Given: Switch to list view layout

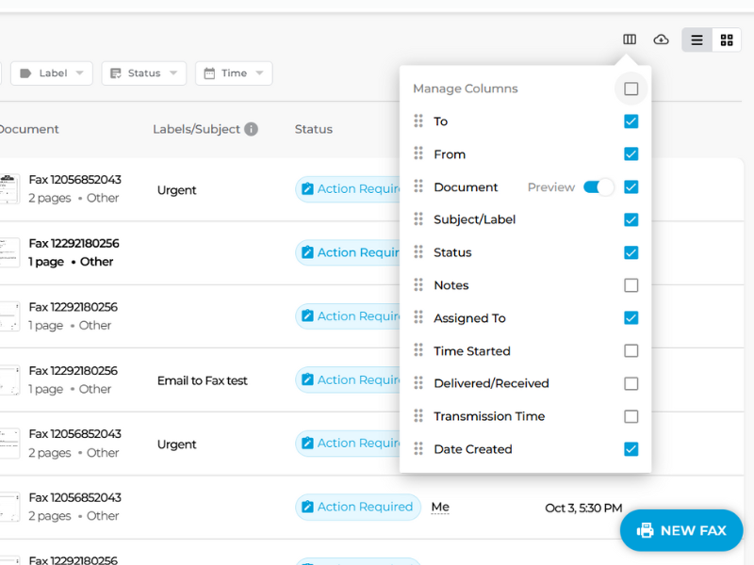Looking at the screenshot, I should (697, 40).
